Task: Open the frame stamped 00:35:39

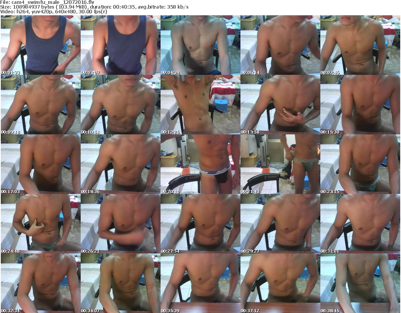Action: [x=200, y=283]
